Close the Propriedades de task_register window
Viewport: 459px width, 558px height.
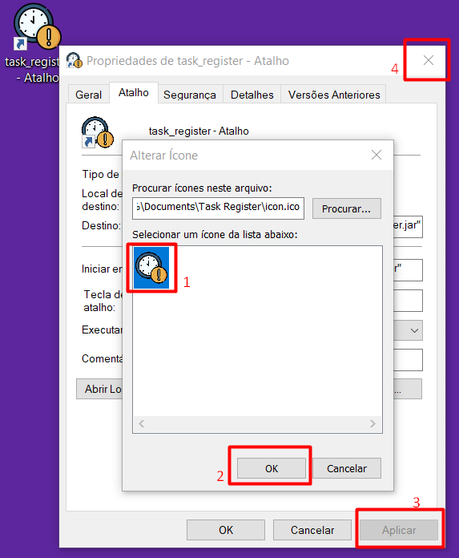pyautogui.click(x=429, y=60)
